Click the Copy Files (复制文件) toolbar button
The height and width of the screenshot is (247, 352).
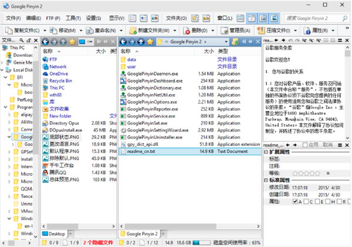coord(23,30)
